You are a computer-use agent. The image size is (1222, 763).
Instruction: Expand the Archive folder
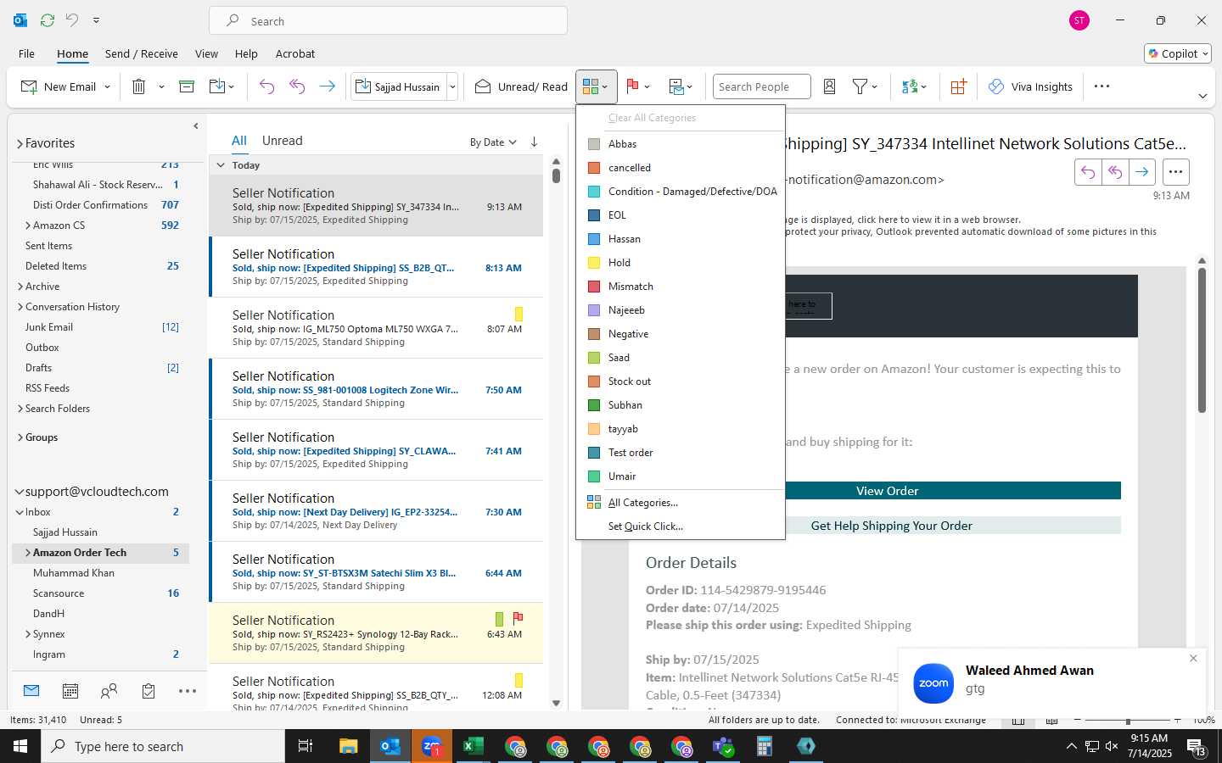[x=20, y=287]
